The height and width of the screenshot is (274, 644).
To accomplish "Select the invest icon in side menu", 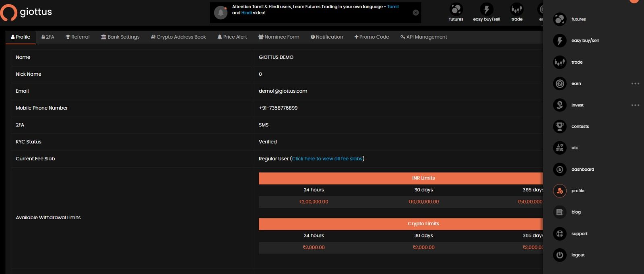I will tap(559, 105).
